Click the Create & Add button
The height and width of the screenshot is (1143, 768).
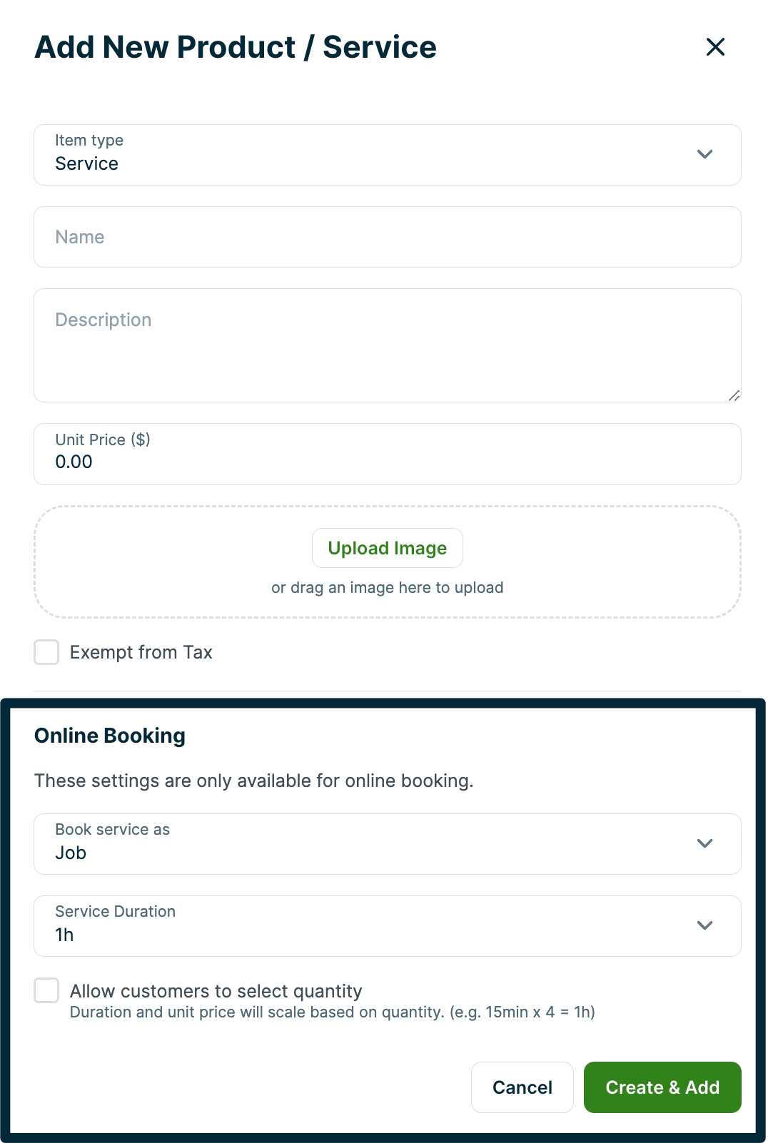tap(662, 1087)
